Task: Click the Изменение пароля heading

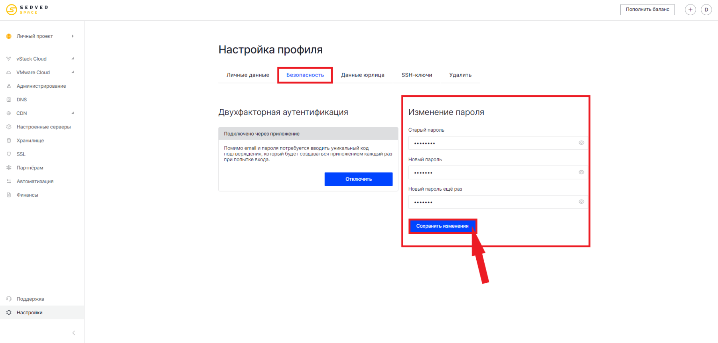Action: tap(446, 112)
